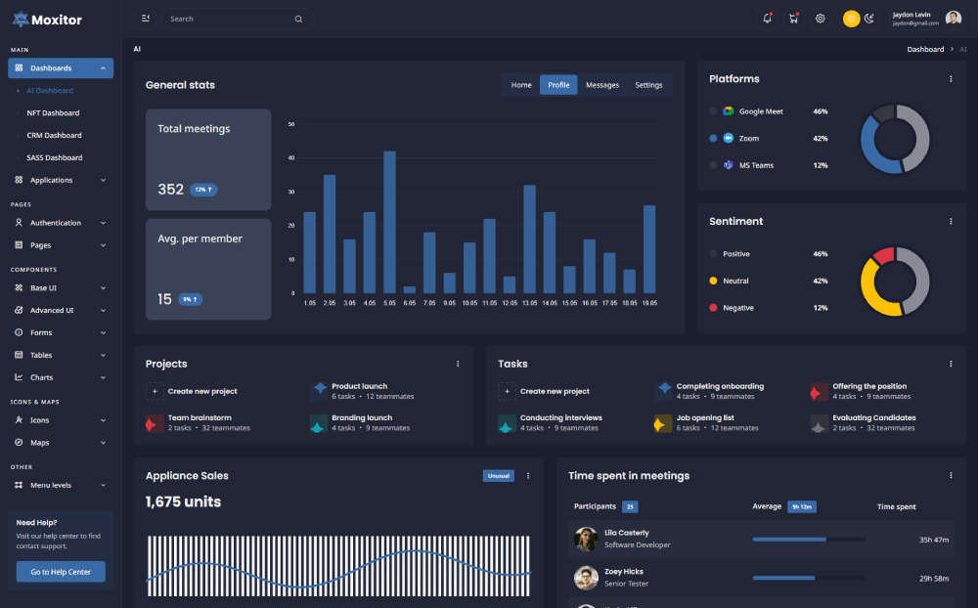The width and height of the screenshot is (978, 608).
Task: Expand the Advanced UI menu
Action: (61, 310)
